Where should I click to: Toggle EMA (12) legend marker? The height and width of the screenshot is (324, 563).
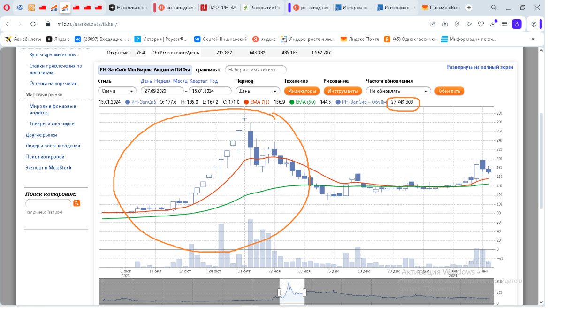point(246,102)
